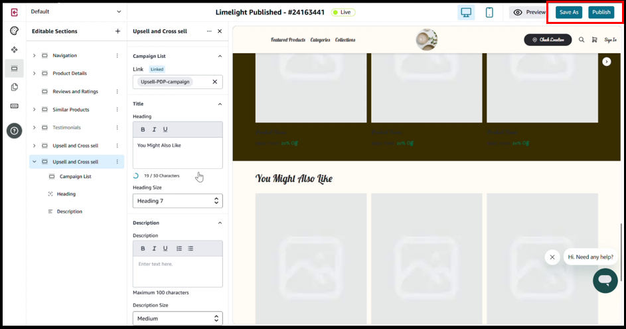This screenshot has width=626, height=329.
Task: Switch to desktop preview mode
Action: pyautogui.click(x=466, y=13)
